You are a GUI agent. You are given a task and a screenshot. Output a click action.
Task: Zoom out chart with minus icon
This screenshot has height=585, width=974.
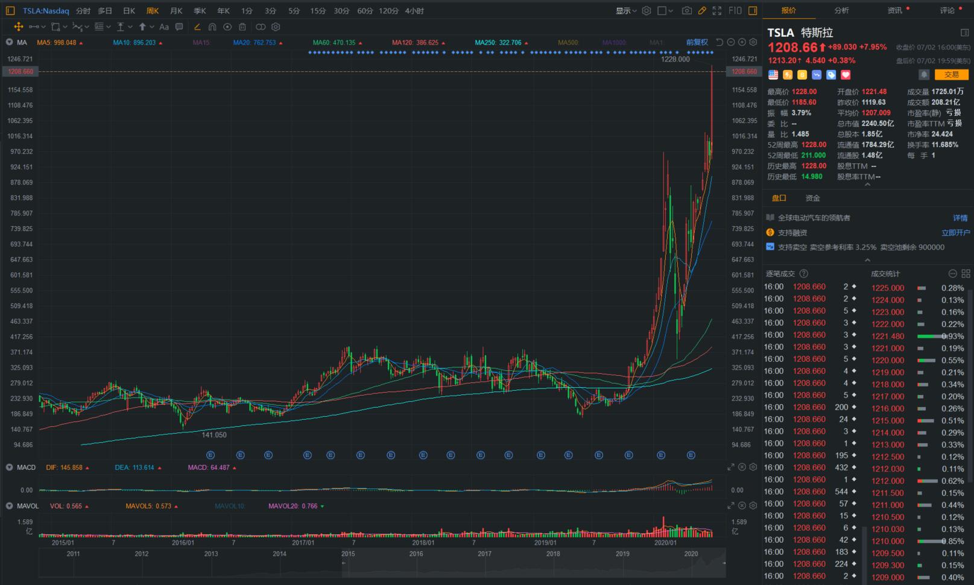pos(731,42)
